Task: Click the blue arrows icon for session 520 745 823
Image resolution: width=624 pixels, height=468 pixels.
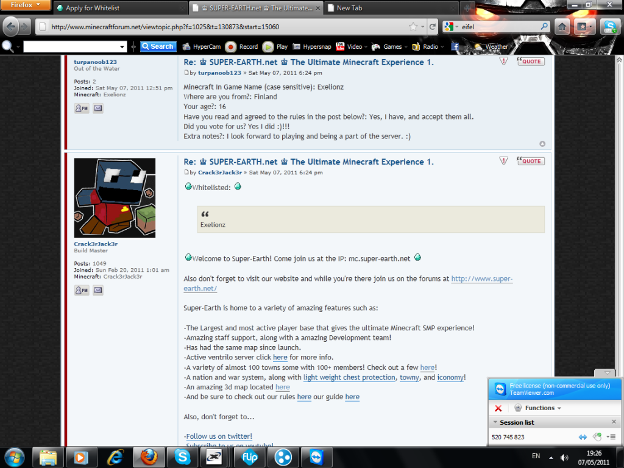Action: 583,437
